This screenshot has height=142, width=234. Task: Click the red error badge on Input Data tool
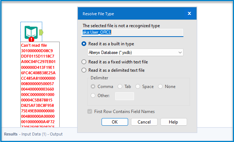coord(31,39)
